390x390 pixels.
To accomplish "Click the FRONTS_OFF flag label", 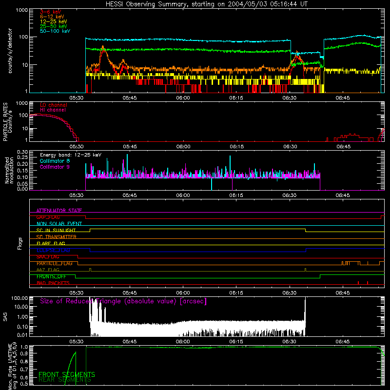I will [51, 276].
